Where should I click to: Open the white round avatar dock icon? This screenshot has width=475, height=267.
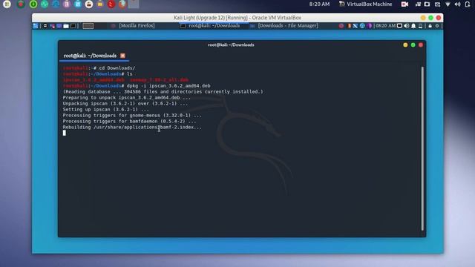point(89,4)
